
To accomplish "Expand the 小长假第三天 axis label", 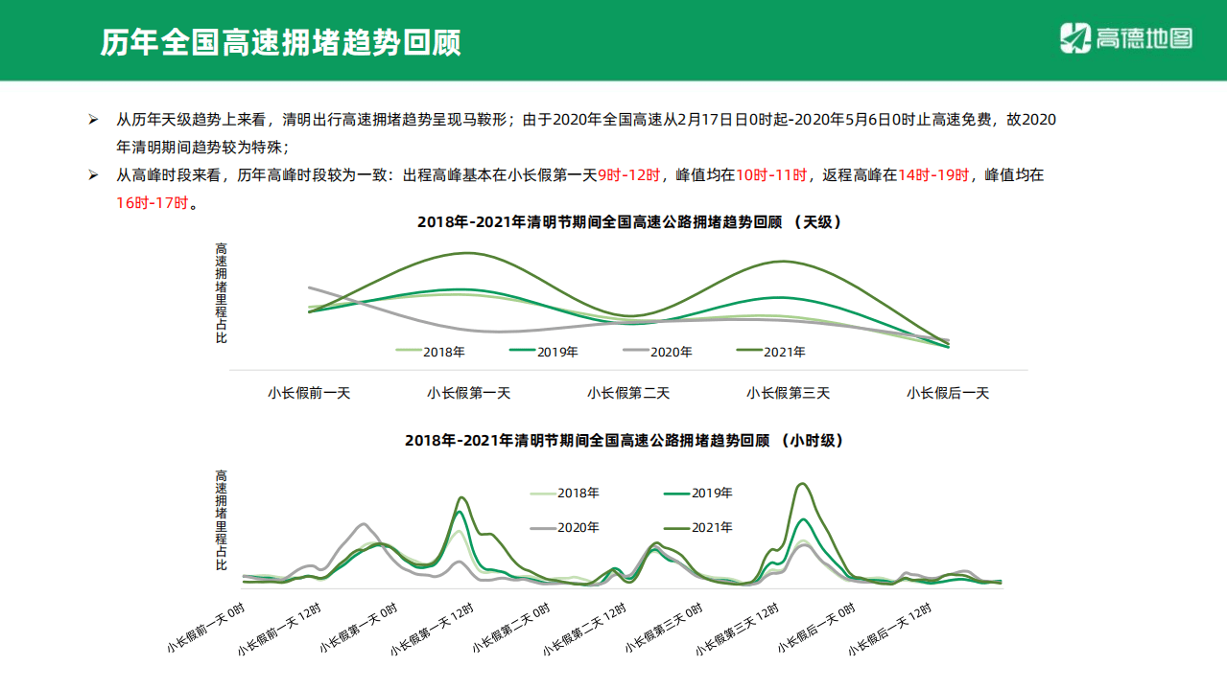I will pos(788,392).
